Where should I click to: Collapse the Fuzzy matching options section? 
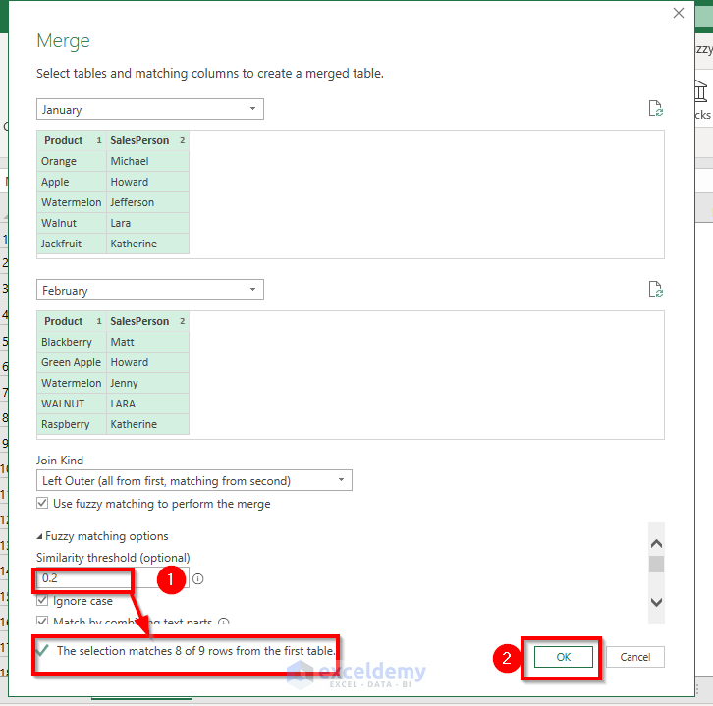(39, 536)
